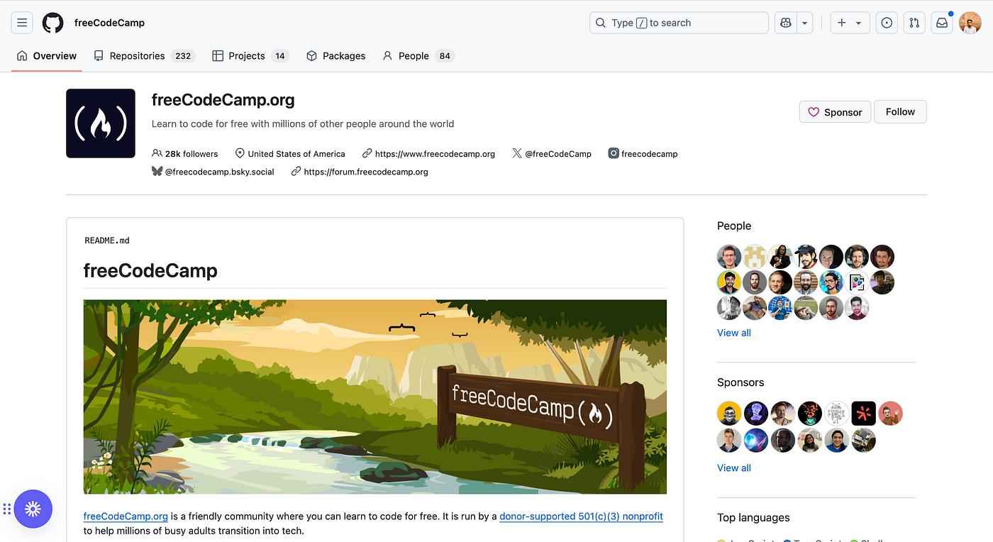
Task: Open the donor-supported 501(c)(3) nonprofit link
Action: tap(581, 516)
